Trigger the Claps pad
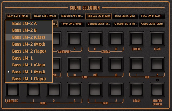This screenshot has width=172, height=111. [157, 39]
